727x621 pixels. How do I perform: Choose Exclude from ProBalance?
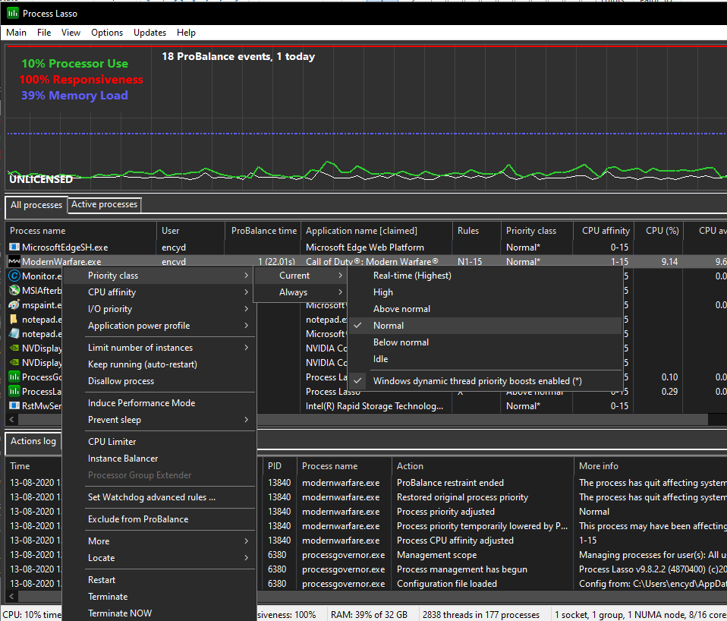159,519
